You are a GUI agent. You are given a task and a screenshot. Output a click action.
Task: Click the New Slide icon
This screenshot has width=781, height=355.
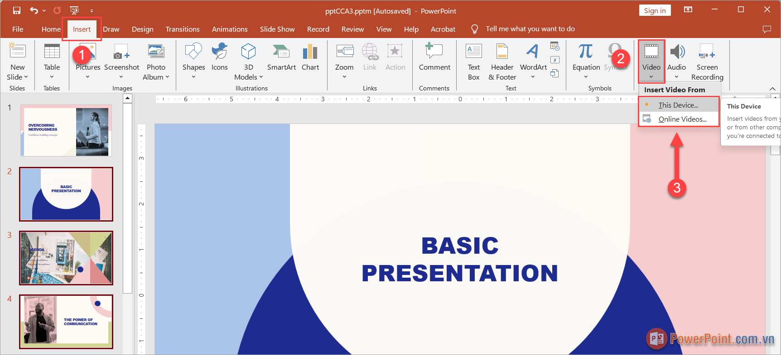(x=18, y=51)
